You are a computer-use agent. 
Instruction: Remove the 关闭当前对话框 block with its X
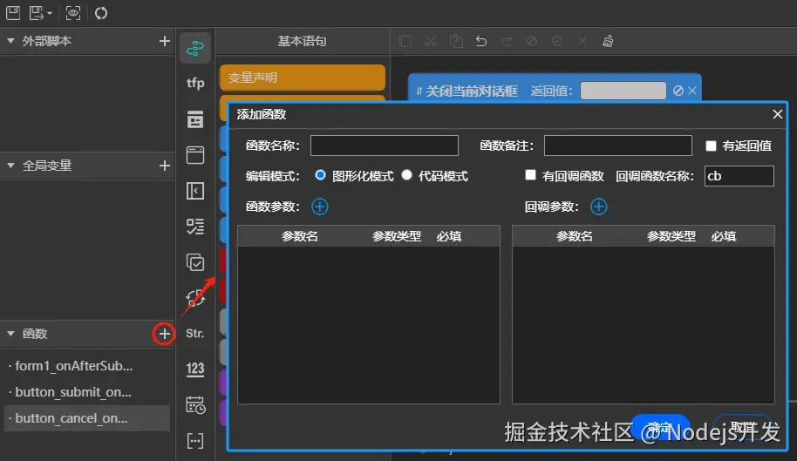coord(691,91)
